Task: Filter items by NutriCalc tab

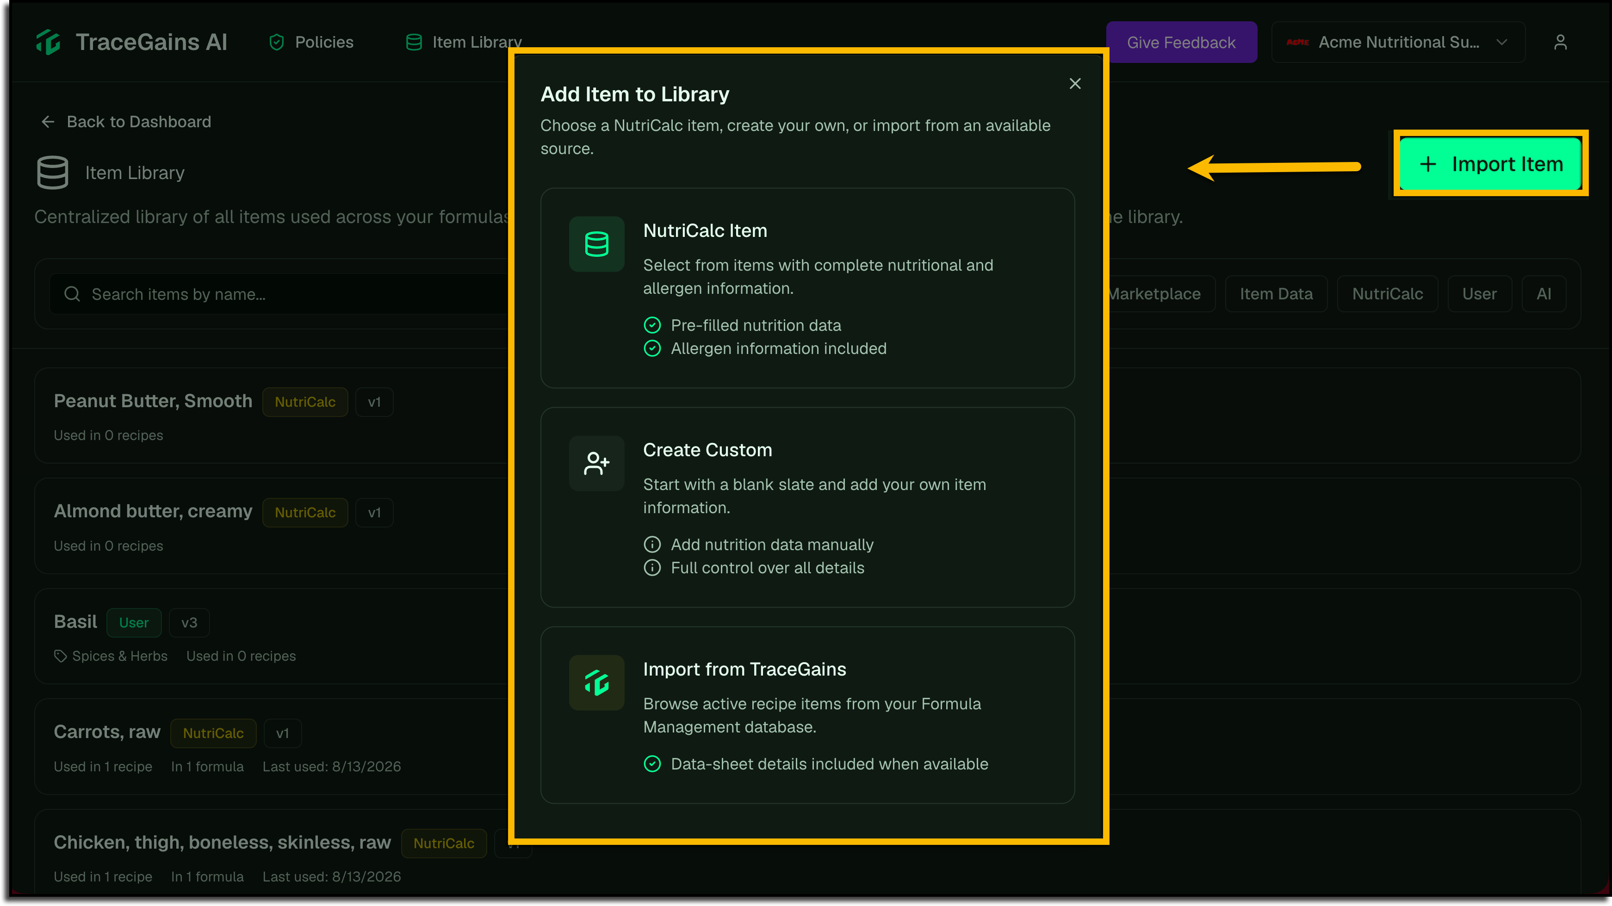Action: click(x=1387, y=293)
